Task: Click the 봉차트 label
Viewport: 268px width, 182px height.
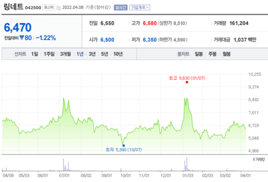Action: click(x=183, y=54)
